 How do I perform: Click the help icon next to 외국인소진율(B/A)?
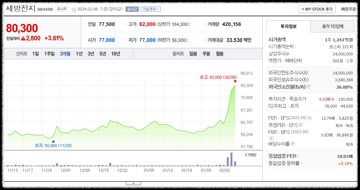(309, 87)
